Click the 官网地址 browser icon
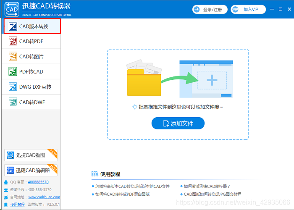The height and width of the screenshot is (210, 294). (x=6, y=197)
